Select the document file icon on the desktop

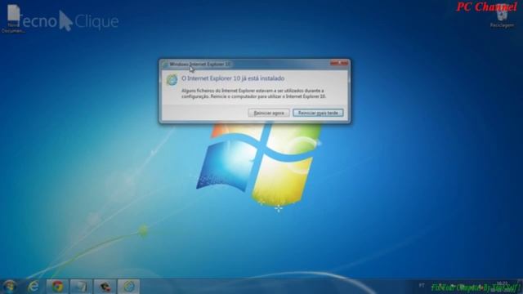pyautogui.click(x=13, y=19)
